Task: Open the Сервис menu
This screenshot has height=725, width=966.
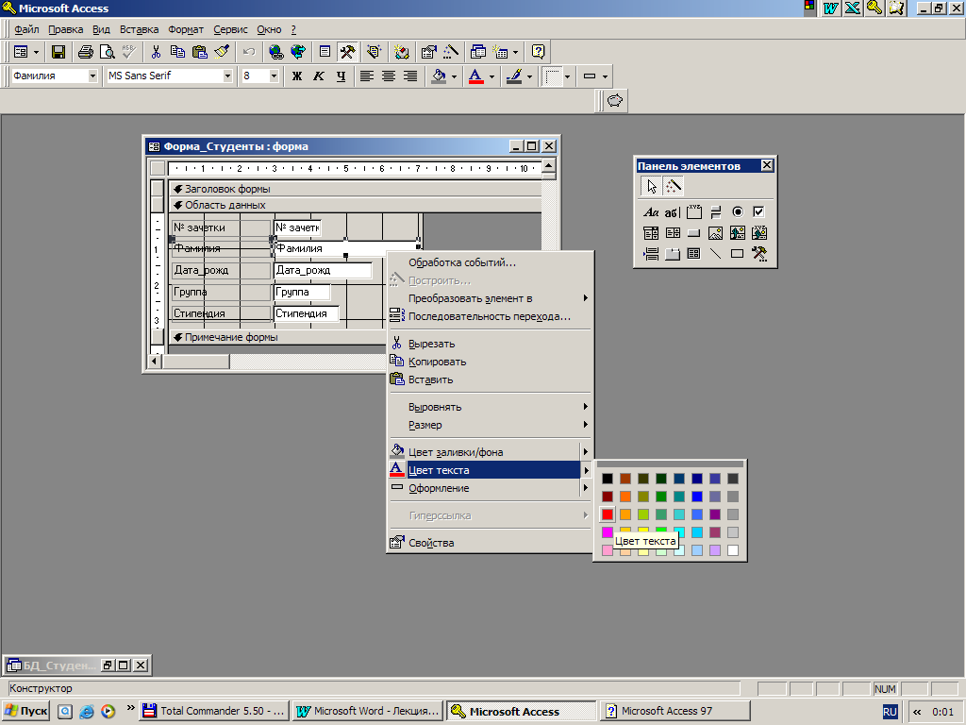Action: tap(230, 29)
